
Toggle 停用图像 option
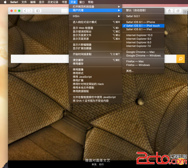[x=96, y=70]
